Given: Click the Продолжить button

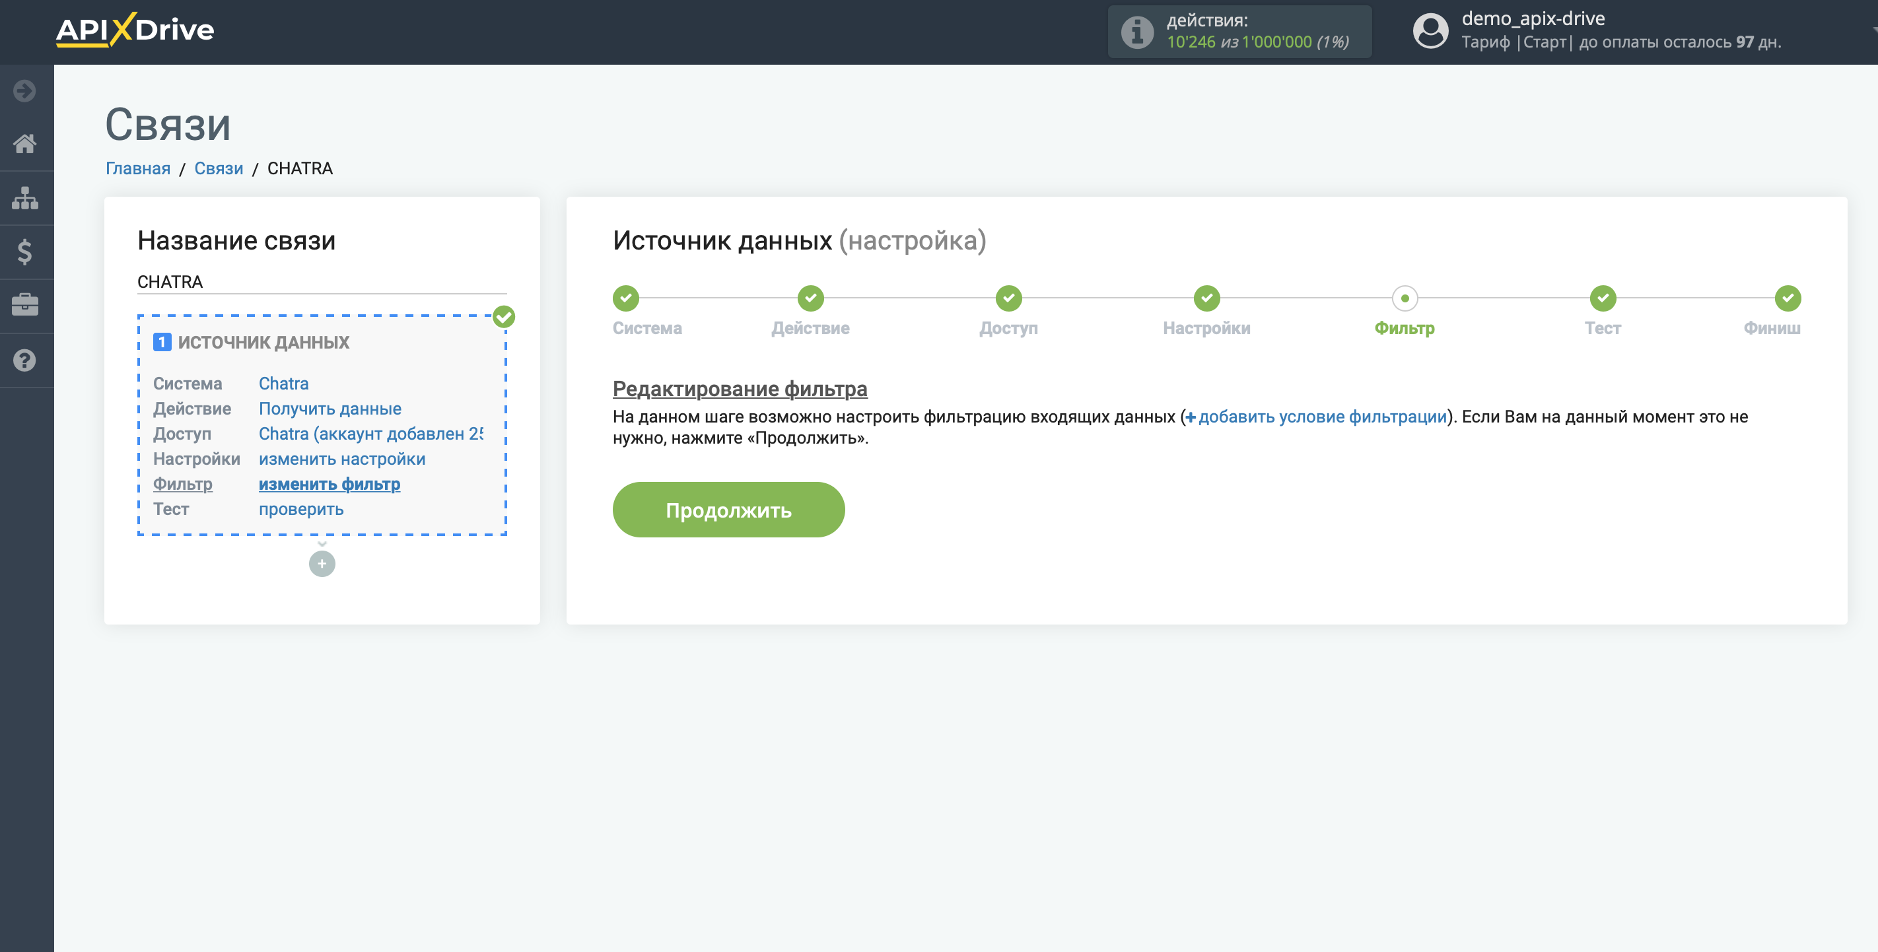Looking at the screenshot, I should coord(728,510).
